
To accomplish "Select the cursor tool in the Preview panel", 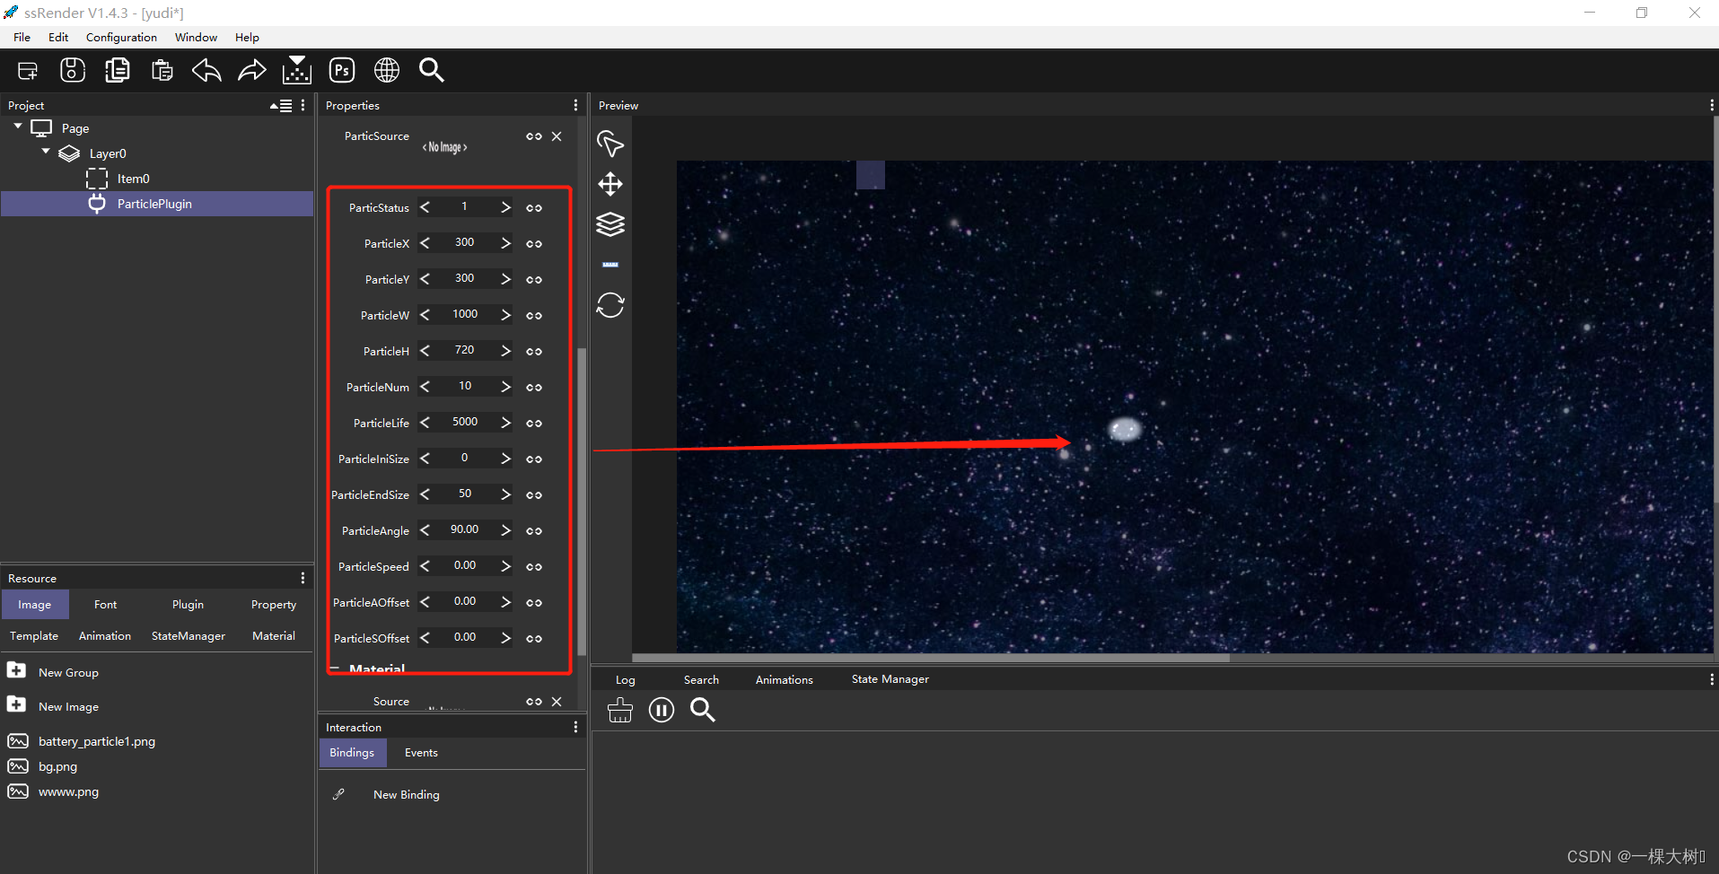I will coord(610,144).
